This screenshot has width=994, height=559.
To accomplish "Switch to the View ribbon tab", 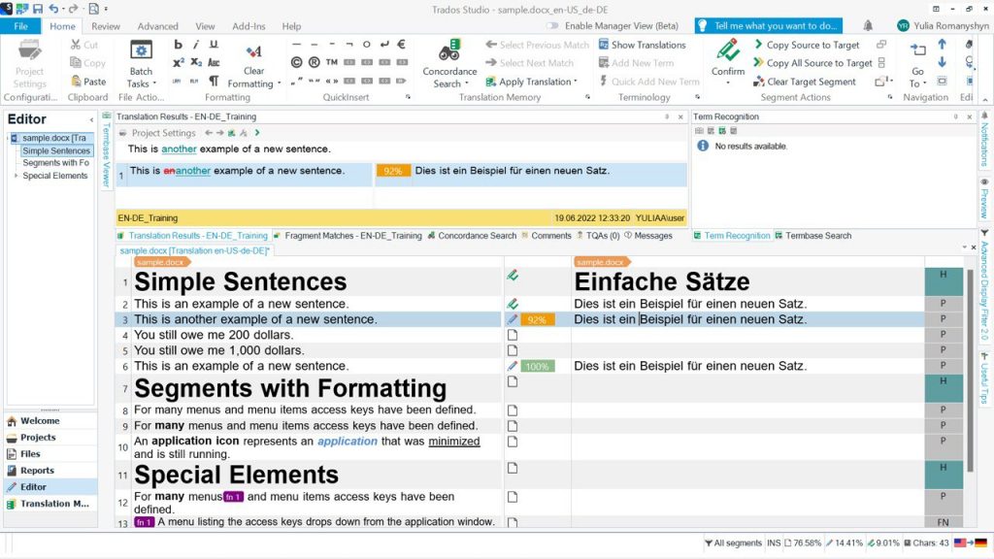I will (205, 26).
